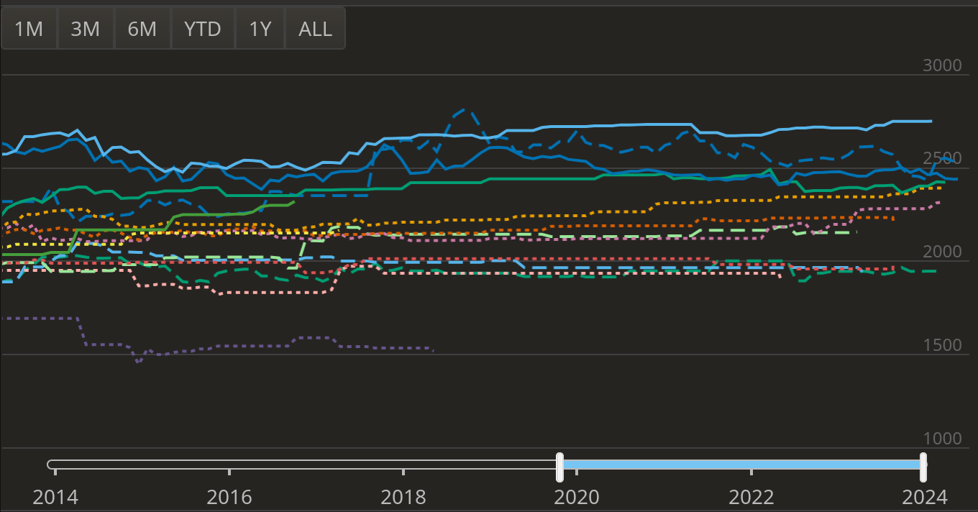Click the left handle of the range slider
This screenshot has height=512, width=978.
(559, 466)
